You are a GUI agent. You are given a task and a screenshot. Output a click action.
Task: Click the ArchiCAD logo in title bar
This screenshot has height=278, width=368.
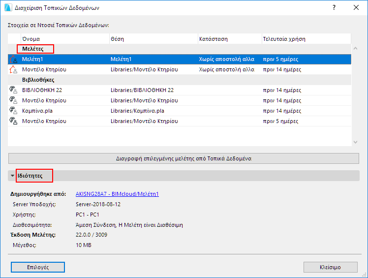tap(8, 7)
